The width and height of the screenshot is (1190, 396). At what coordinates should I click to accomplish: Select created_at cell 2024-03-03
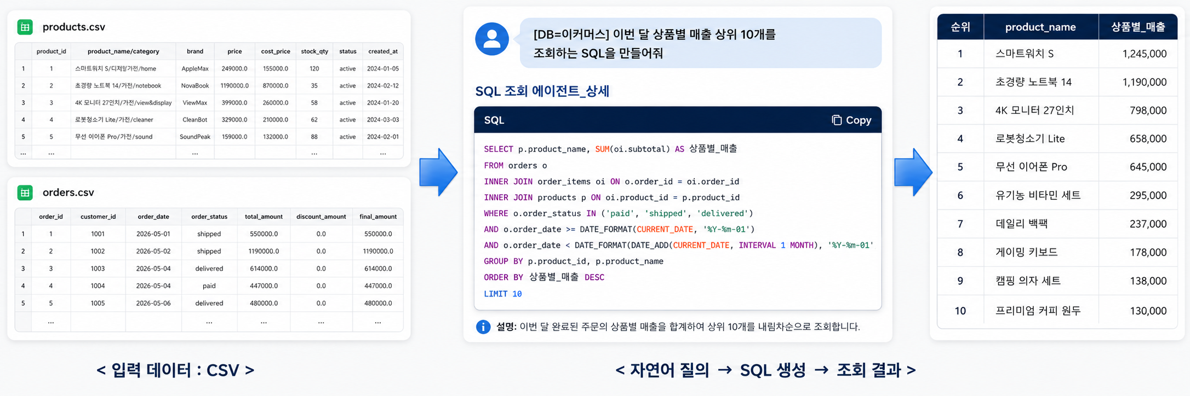(x=383, y=120)
